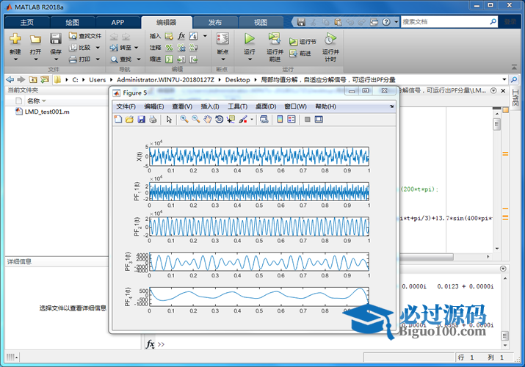Switch to the 视图 tab
The height and width of the screenshot is (367, 525).
(260, 23)
